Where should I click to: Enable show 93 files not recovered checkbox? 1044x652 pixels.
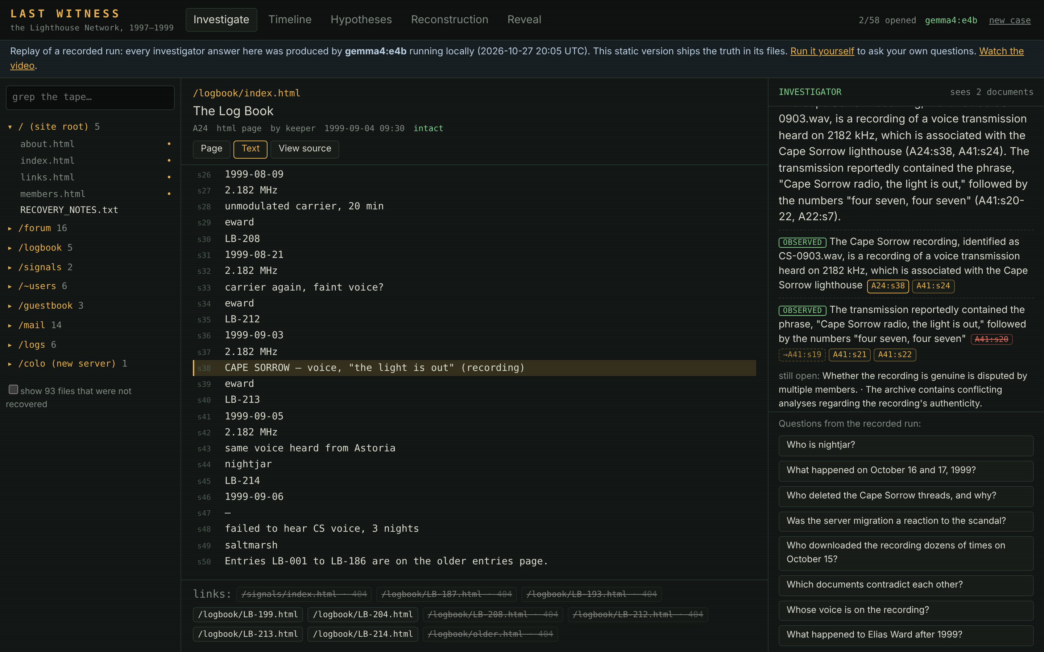13,390
